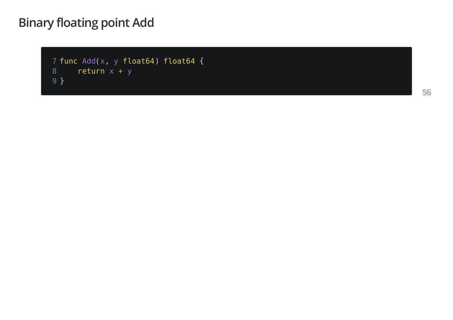This screenshot has width=453, height=320.
Task: Click line number 8 in the gutter
Action: click(x=54, y=71)
